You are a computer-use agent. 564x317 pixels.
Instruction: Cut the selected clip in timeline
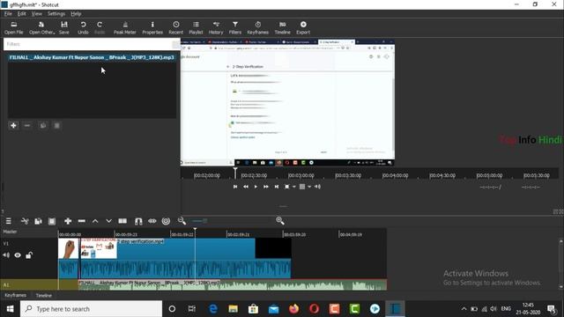25,221
